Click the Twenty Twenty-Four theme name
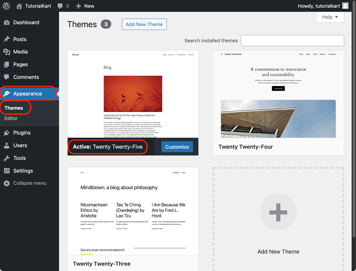The image size is (356, 271). (246, 147)
